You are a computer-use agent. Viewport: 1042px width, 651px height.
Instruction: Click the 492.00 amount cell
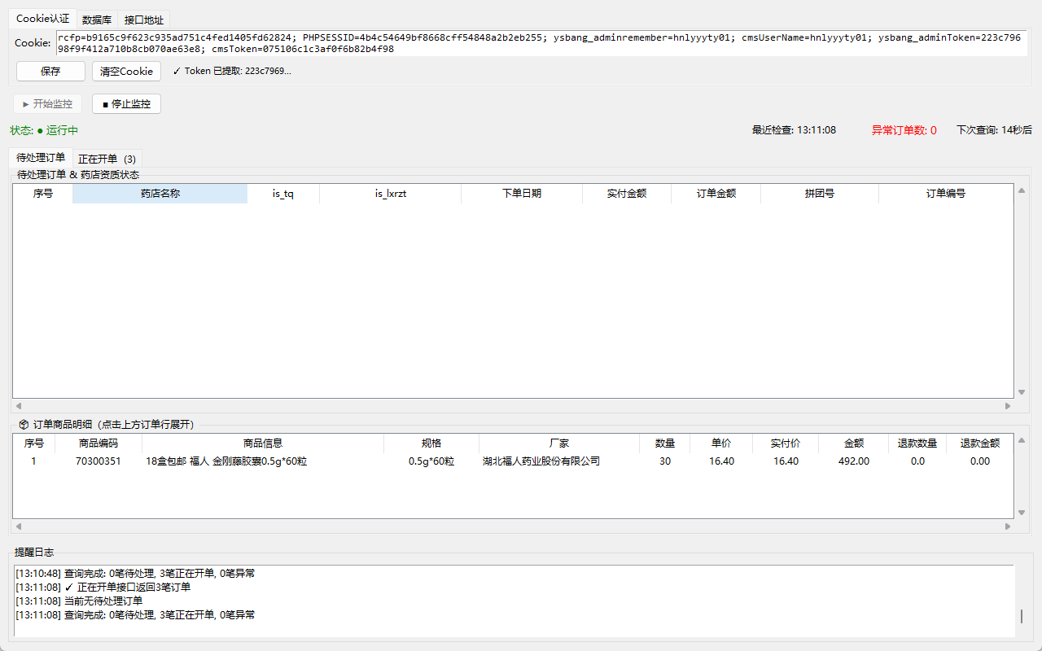(x=854, y=461)
